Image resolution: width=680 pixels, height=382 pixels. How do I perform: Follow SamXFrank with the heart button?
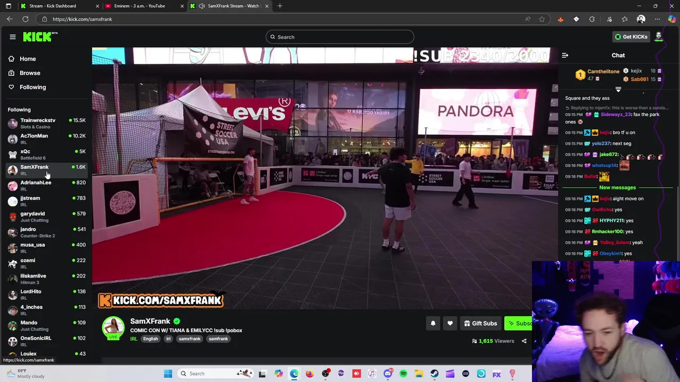[450, 323]
